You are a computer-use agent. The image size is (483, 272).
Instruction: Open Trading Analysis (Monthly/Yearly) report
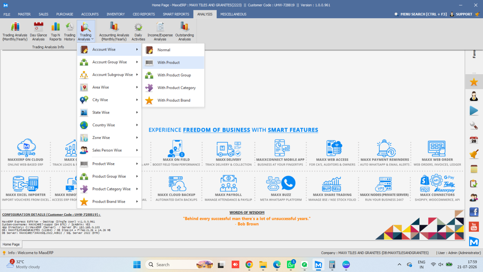coord(15,31)
